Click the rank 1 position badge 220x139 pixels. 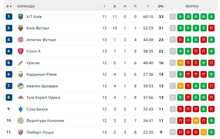point(9,17)
